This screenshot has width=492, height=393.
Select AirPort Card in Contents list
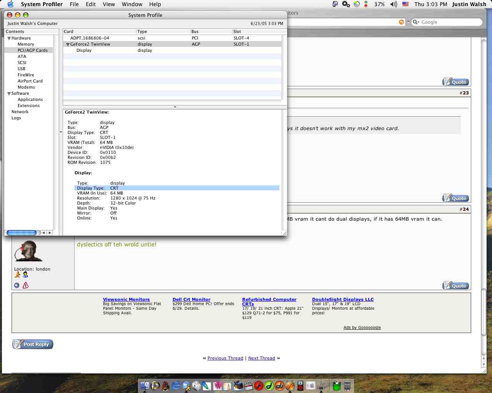click(30, 81)
